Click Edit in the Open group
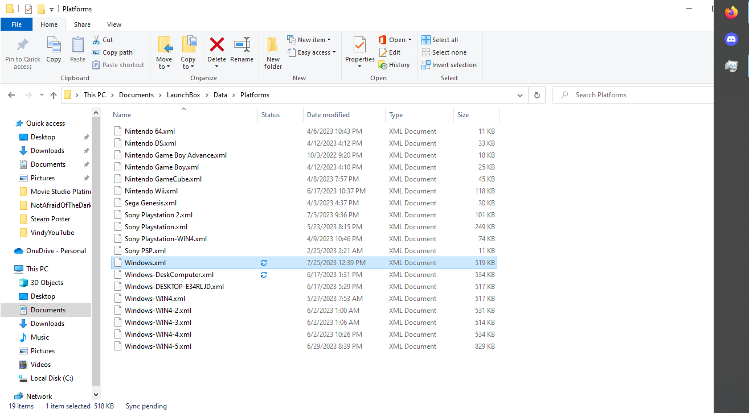The image size is (749, 413). (x=390, y=52)
